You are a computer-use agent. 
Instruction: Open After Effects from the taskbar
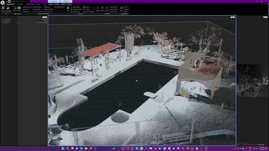click(x=100, y=148)
